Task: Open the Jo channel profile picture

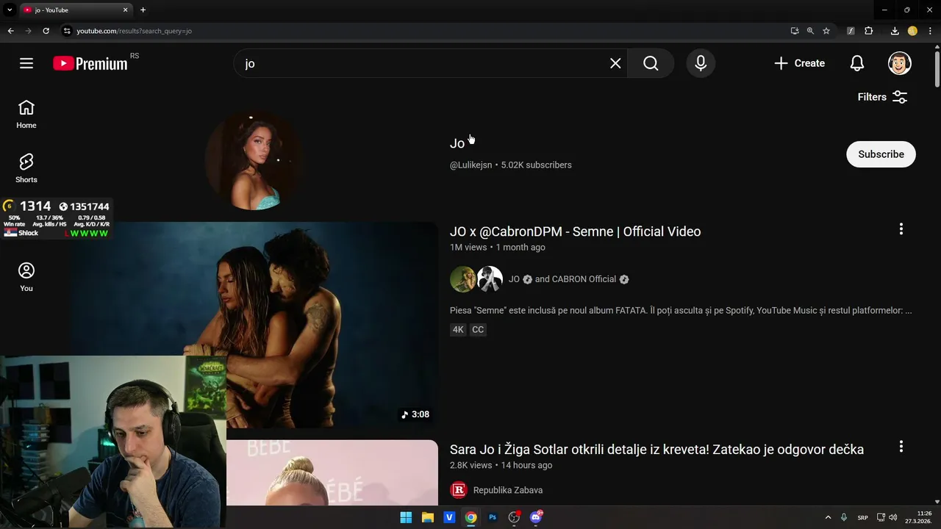Action: click(254, 160)
